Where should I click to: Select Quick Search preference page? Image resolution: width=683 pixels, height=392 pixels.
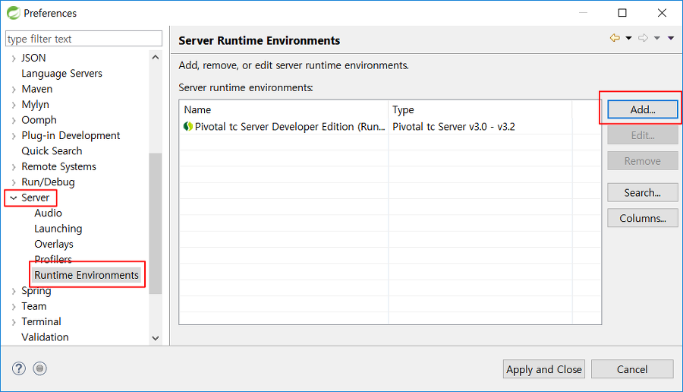52,151
